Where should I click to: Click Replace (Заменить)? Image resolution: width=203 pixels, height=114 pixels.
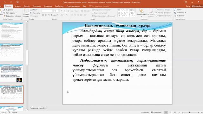(180, 13)
